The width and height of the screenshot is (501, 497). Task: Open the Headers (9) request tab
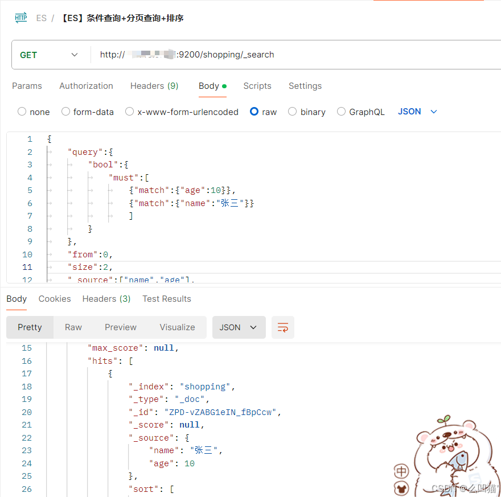point(154,86)
